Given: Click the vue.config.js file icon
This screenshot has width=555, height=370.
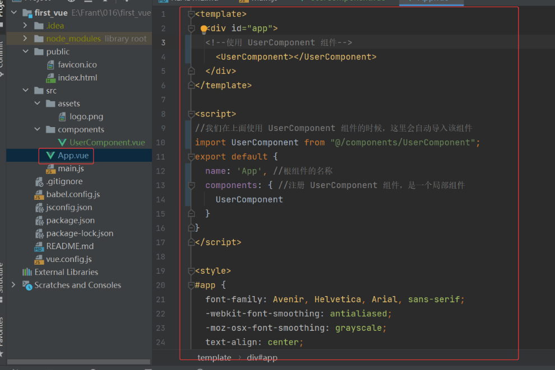Looking at the screenshot, I should click(x=39, y=260).
